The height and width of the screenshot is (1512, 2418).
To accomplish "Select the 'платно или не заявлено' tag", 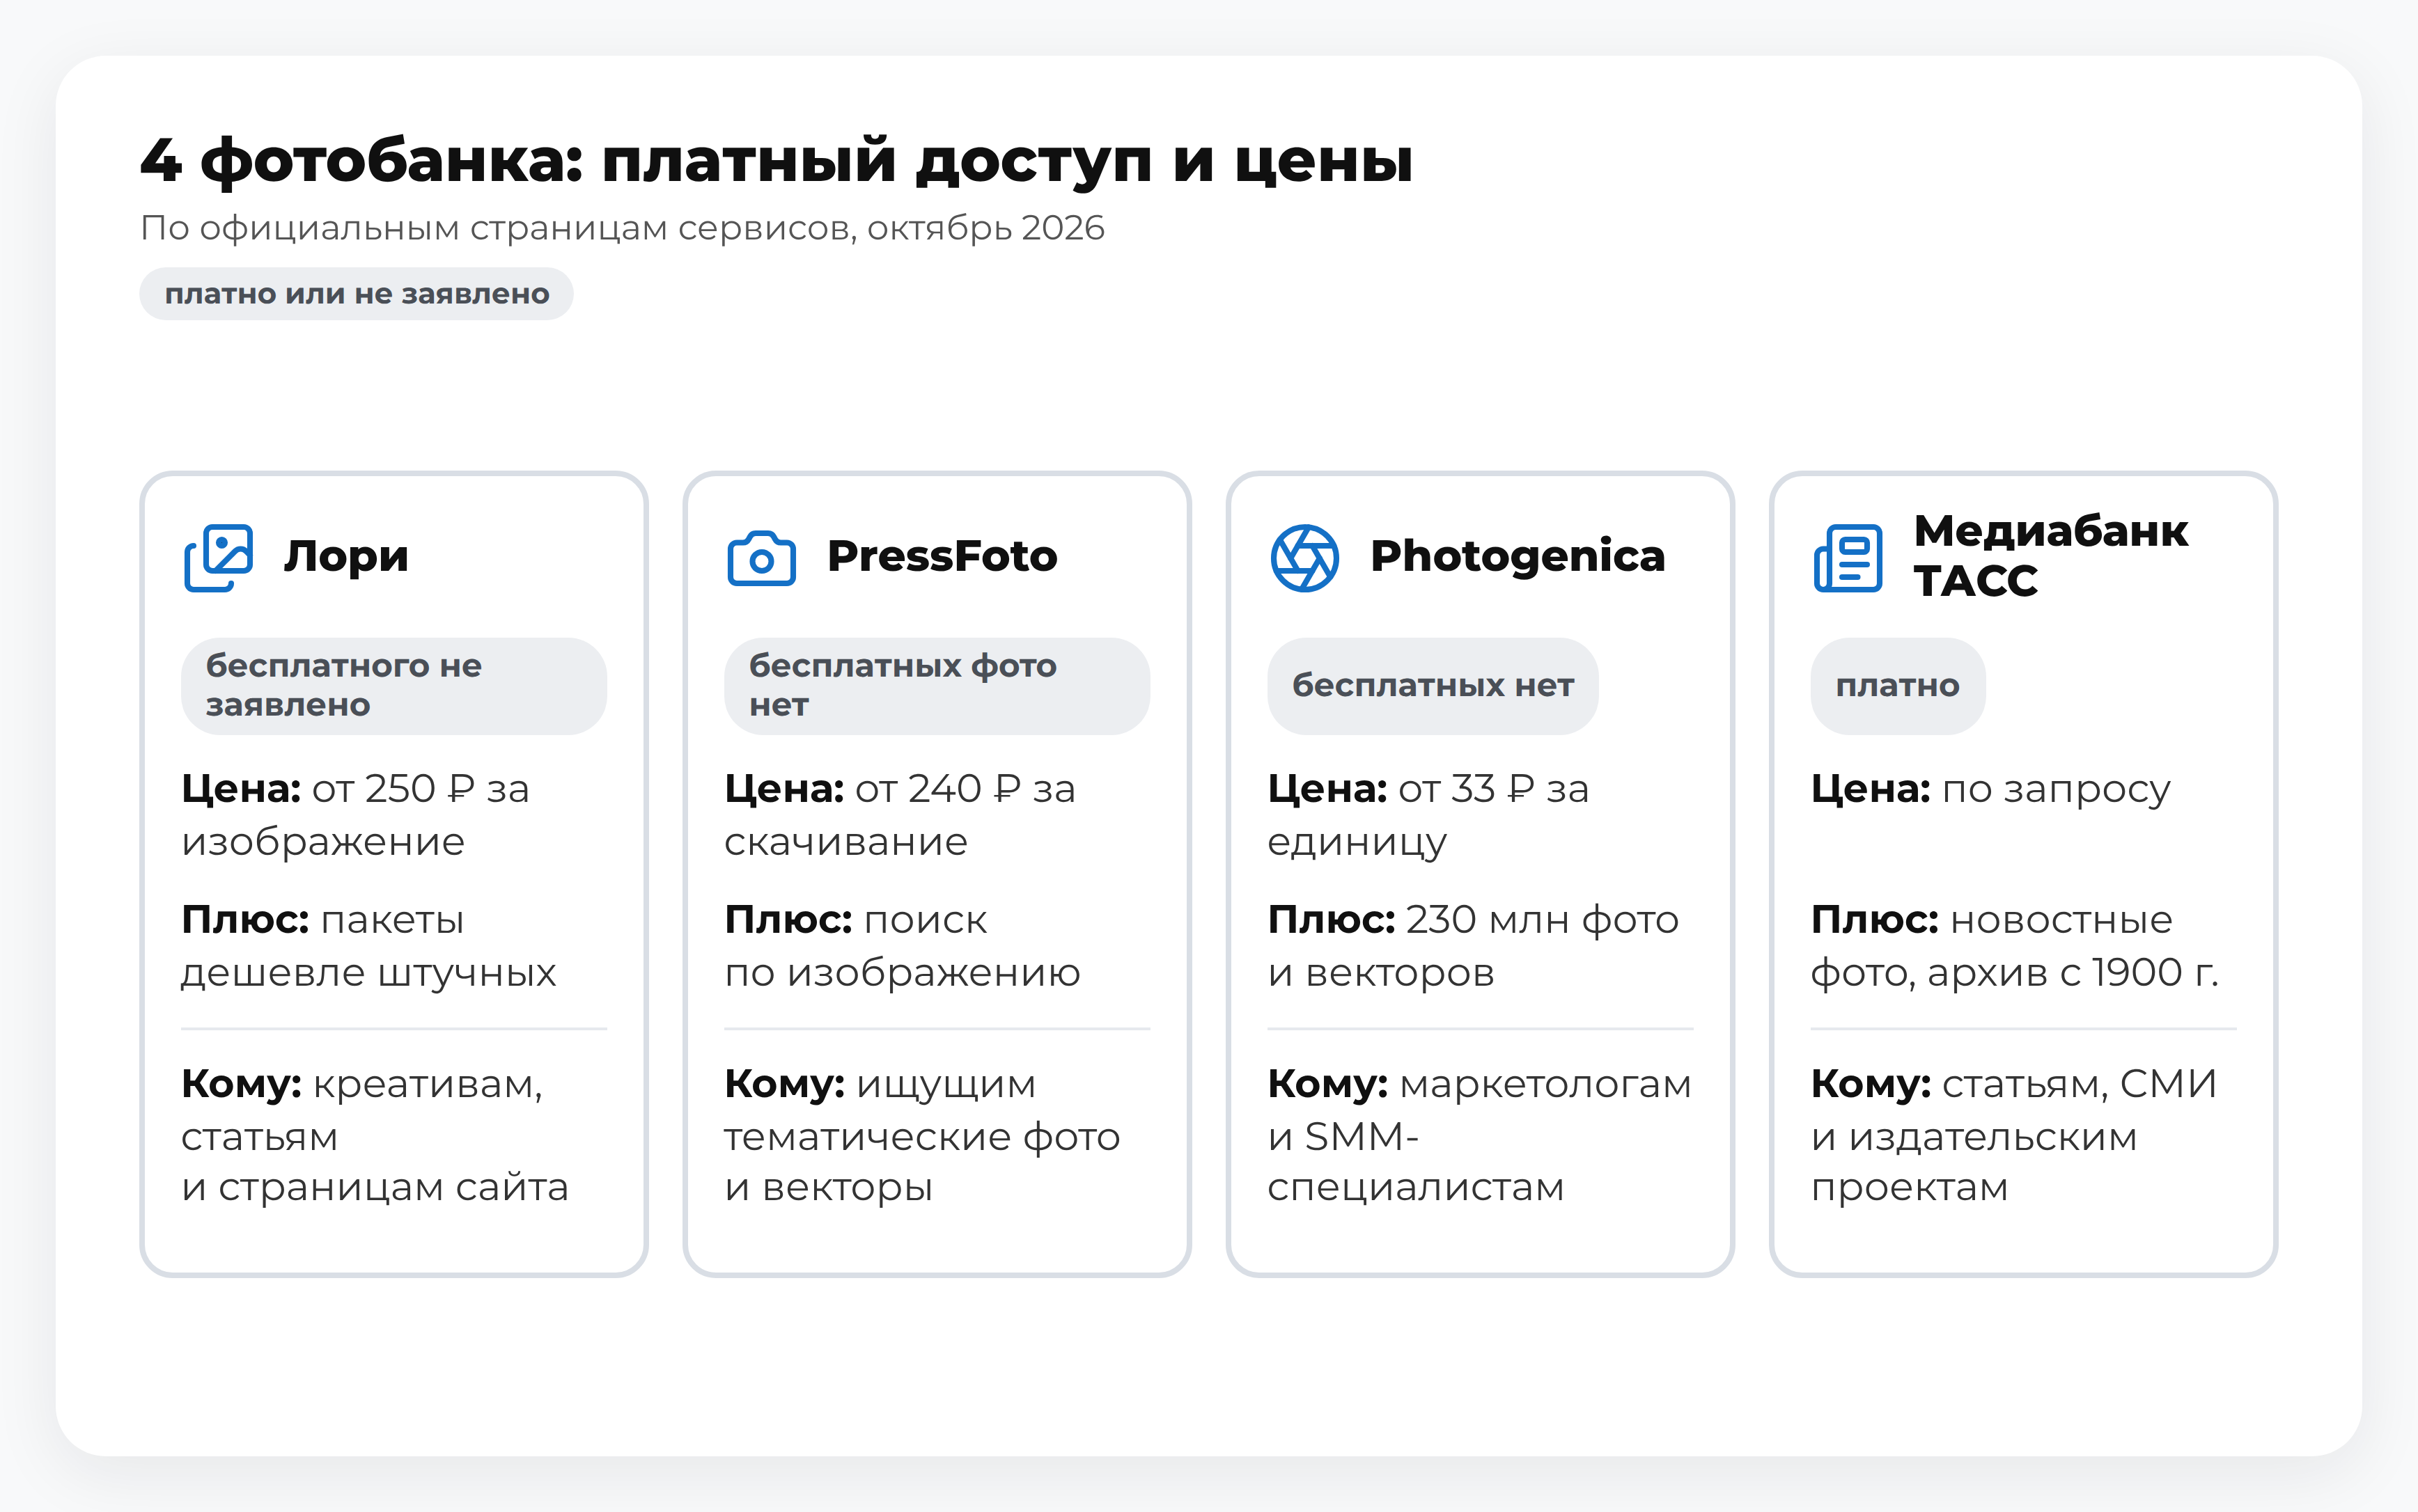I will [356, 294].
